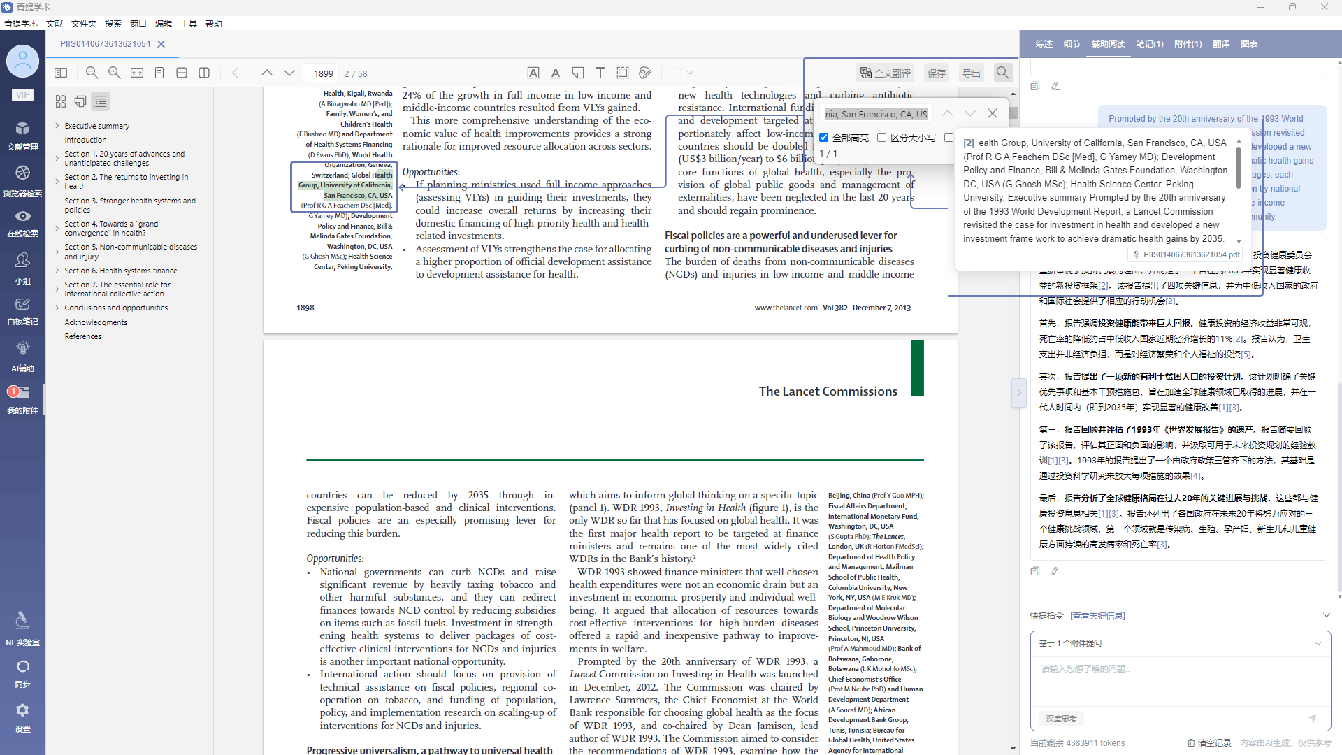Viewport: 1342px width, 755px height.
Task: Select the sticky note annotation tool
Action: (x=578, y=73)
